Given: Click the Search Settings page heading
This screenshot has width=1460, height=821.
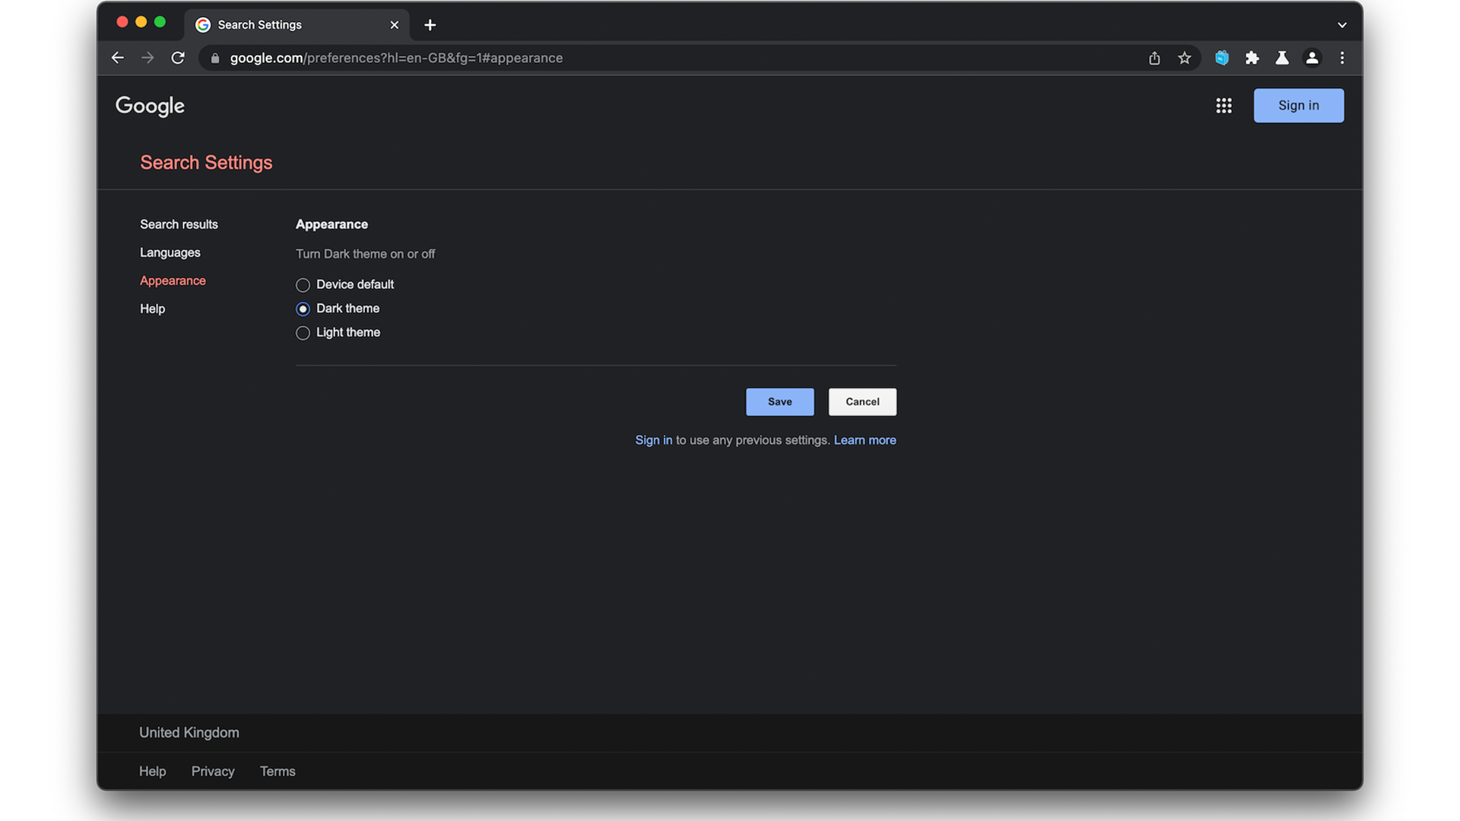Looking at the screenshot, I should click(x=206, y=163).
